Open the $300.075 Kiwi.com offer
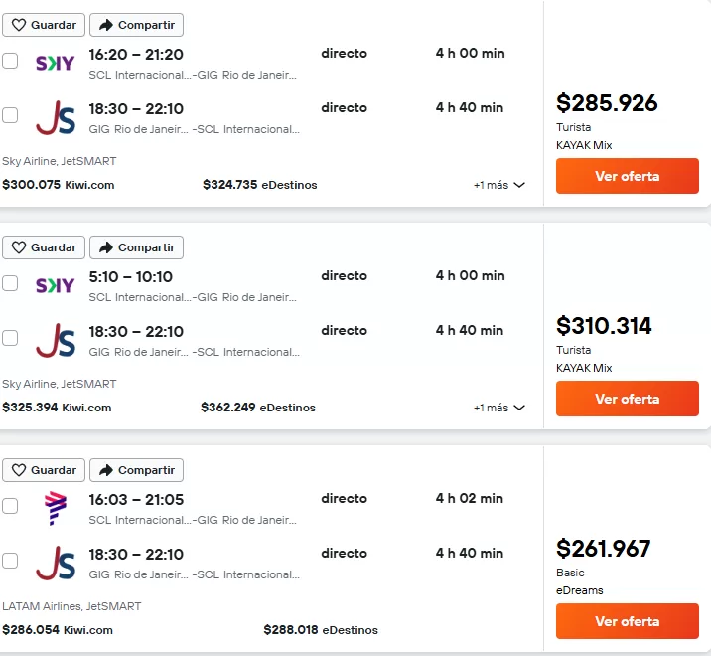The image size is (711, 656). 58,185
